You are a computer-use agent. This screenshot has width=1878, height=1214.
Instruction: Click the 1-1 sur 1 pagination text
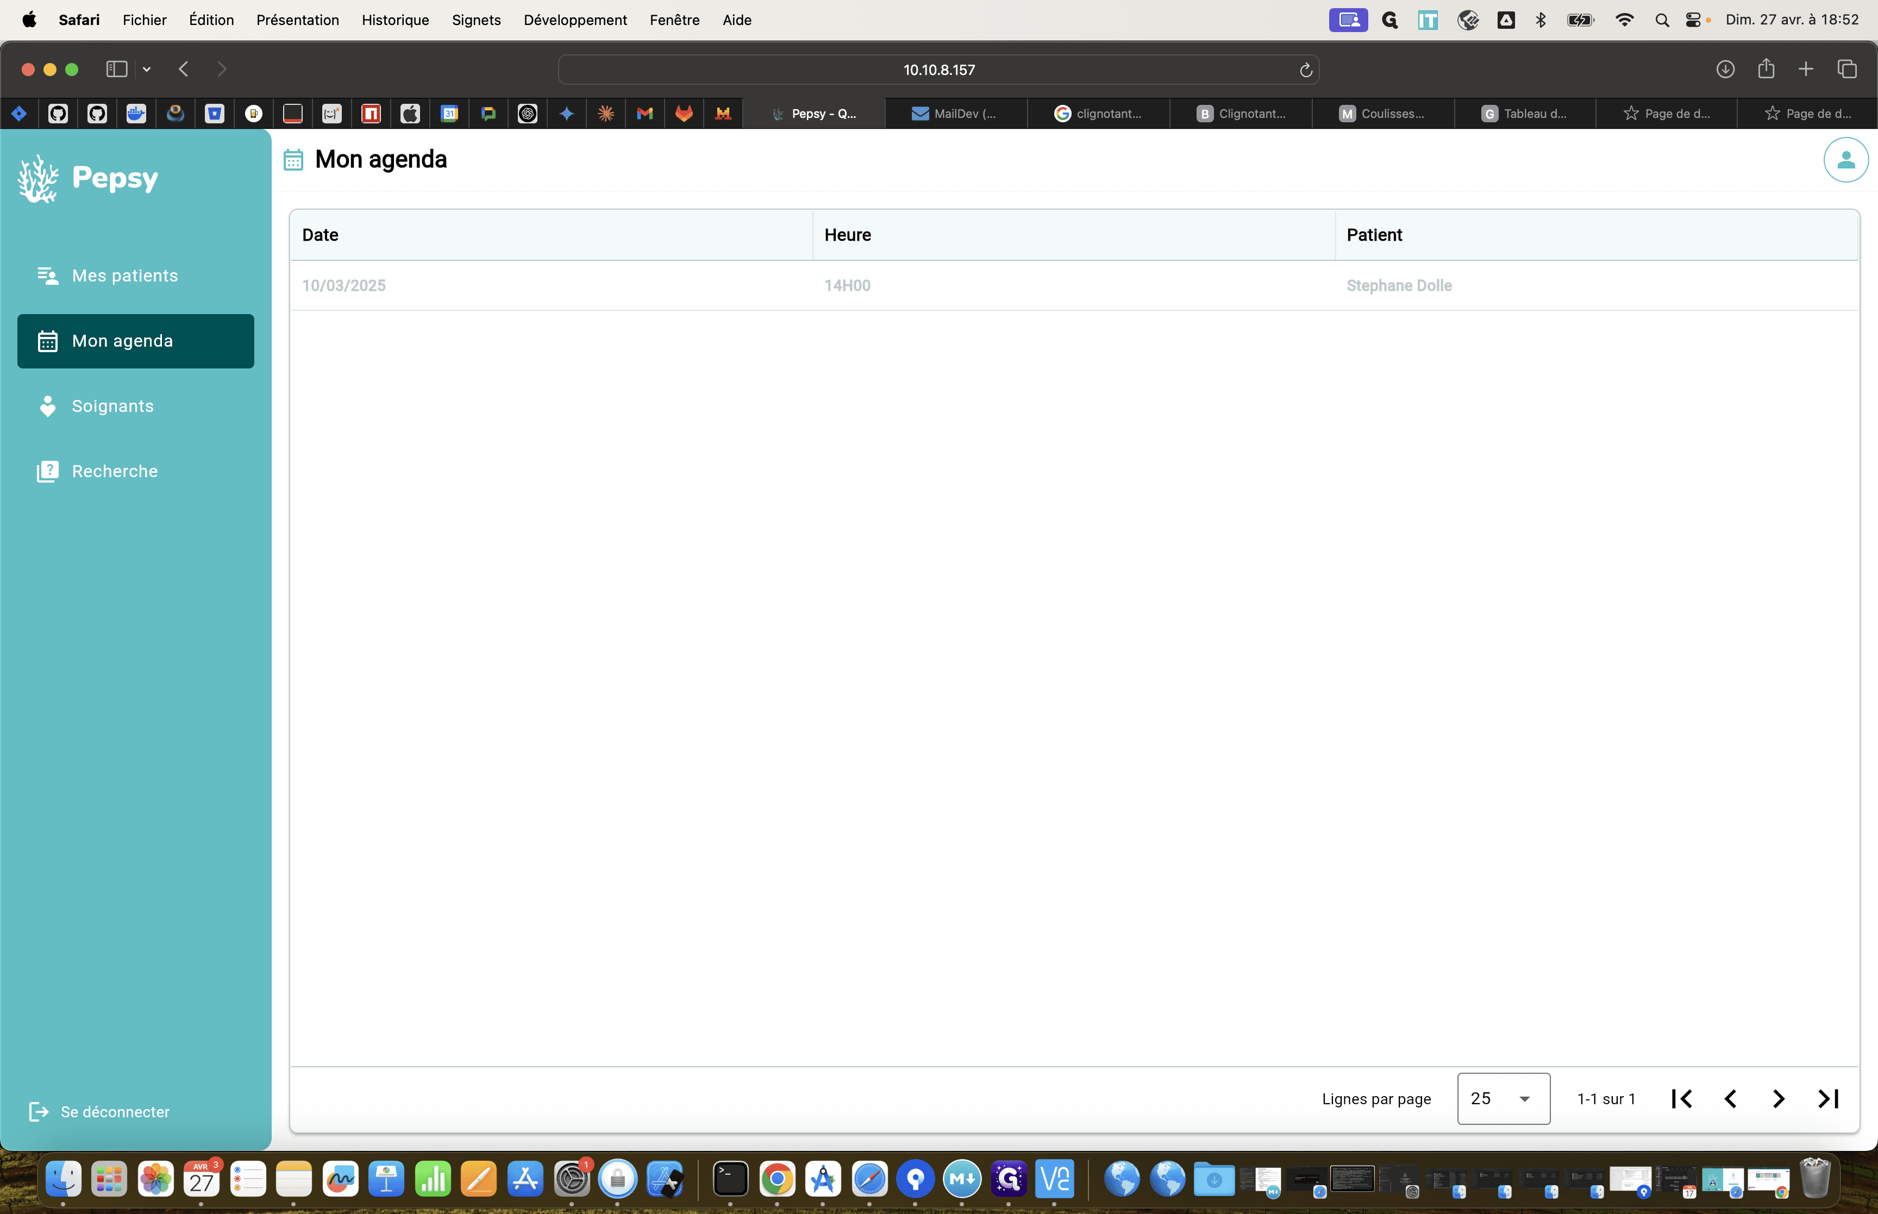(x=1606, y=1099)
